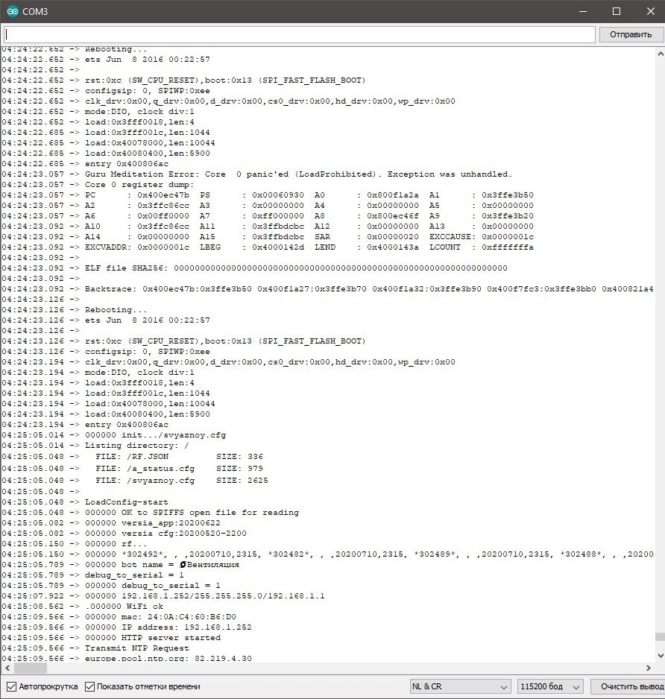Click the vertical scrollbar up arrow

[660, 54]
